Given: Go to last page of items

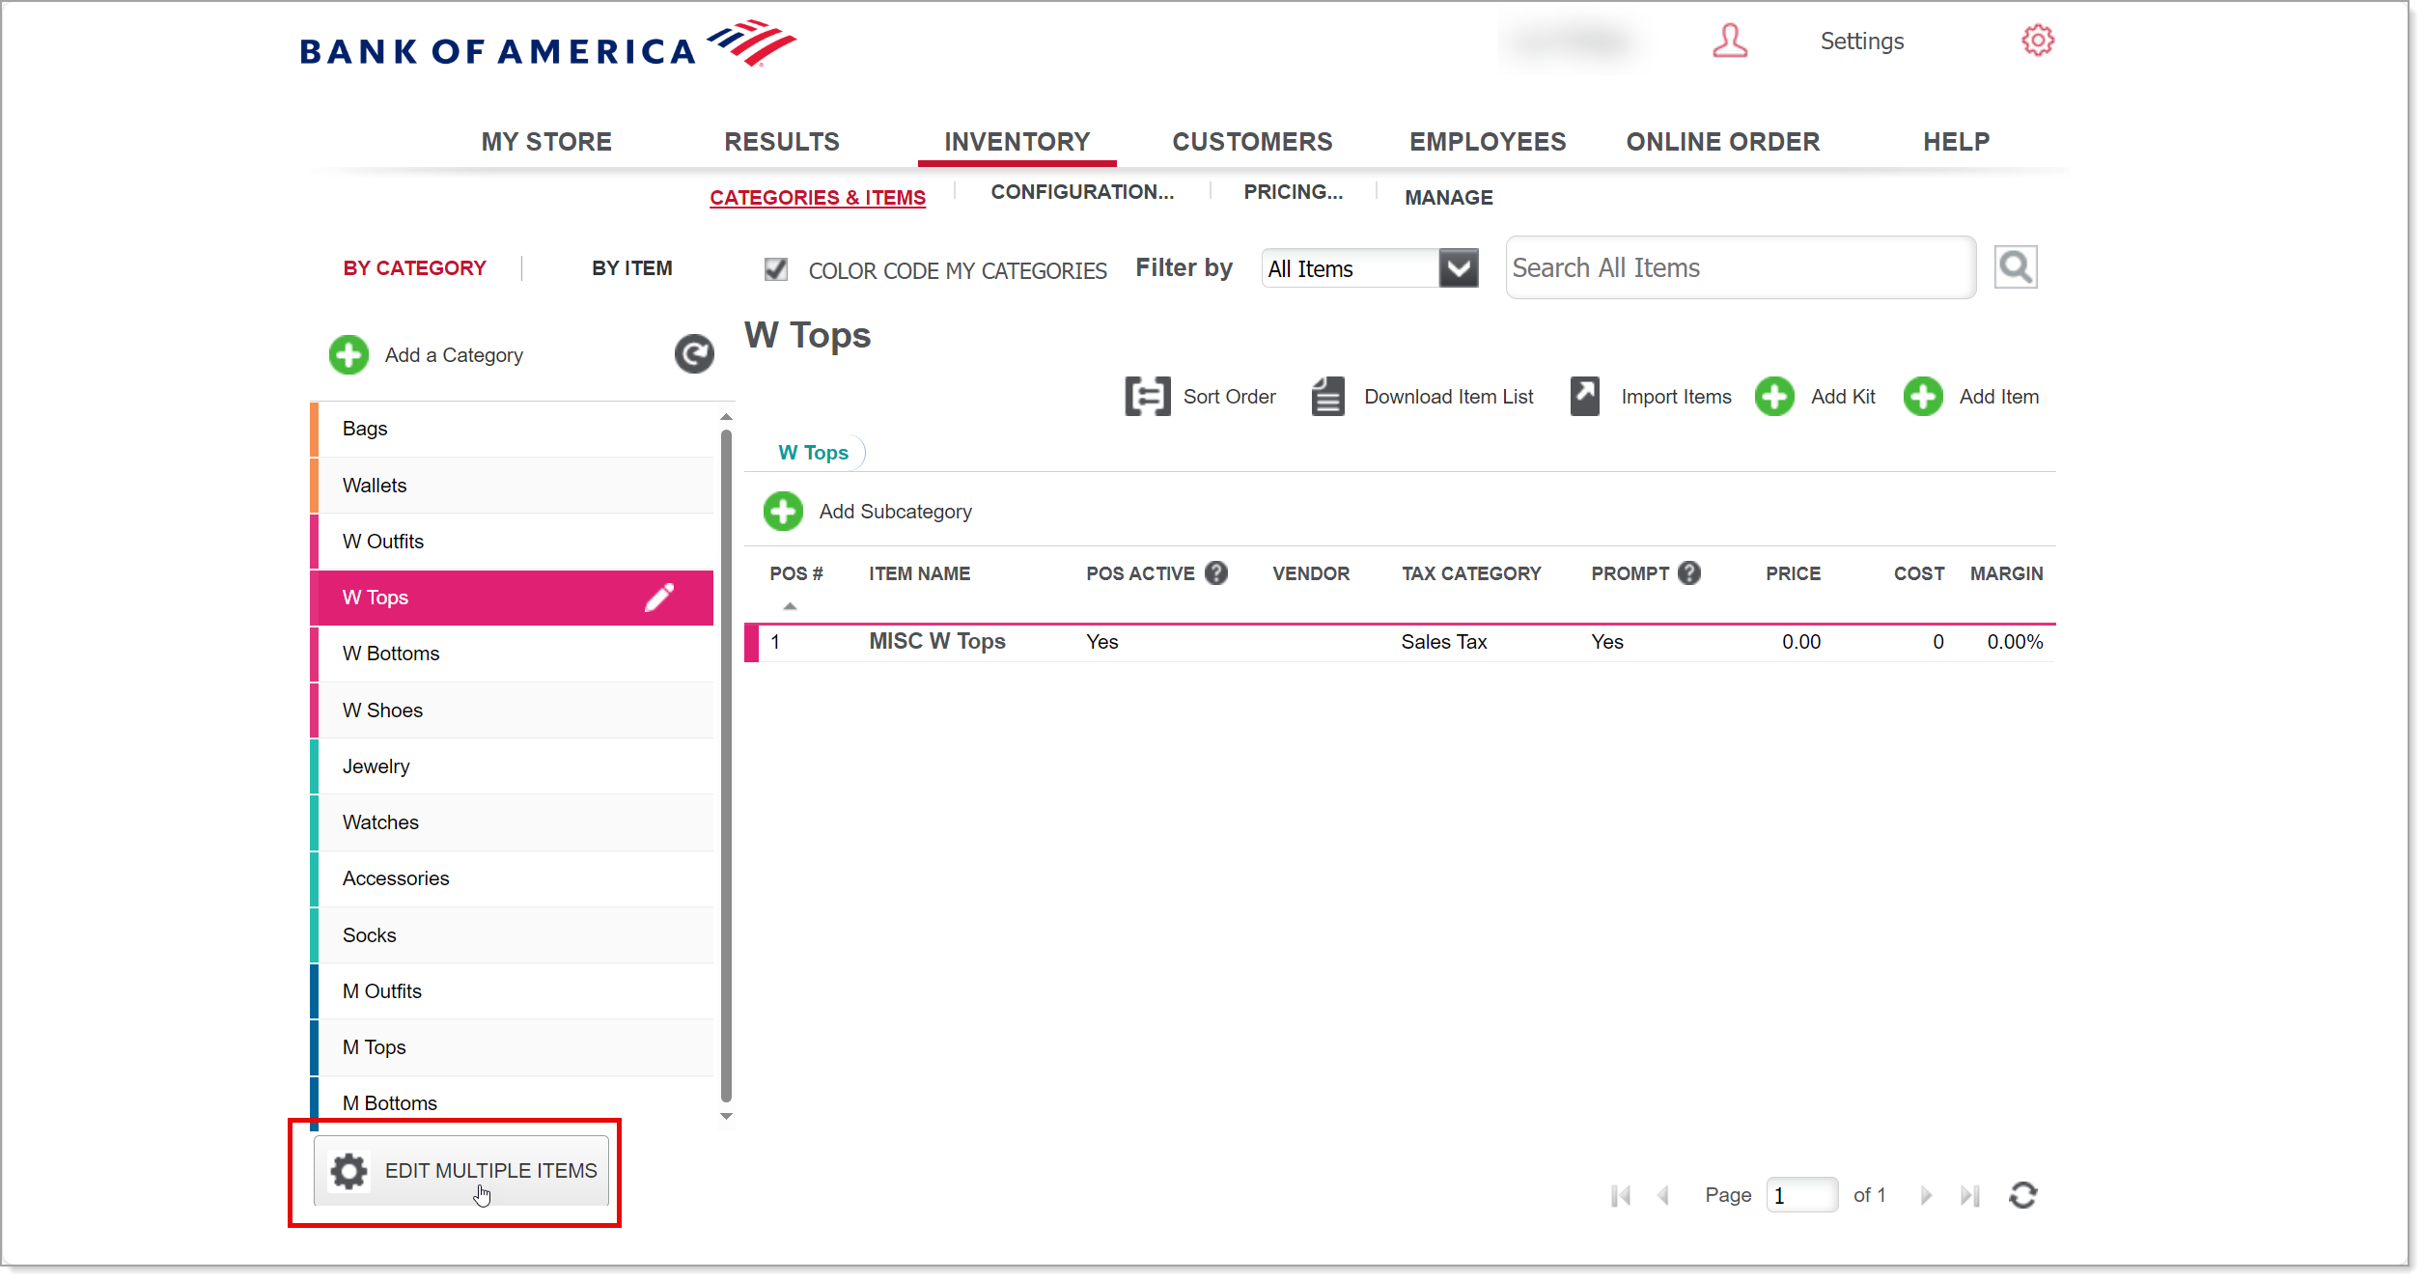Looking at the screenshot, I should pyautogui.click(x=1969, y=1196).
